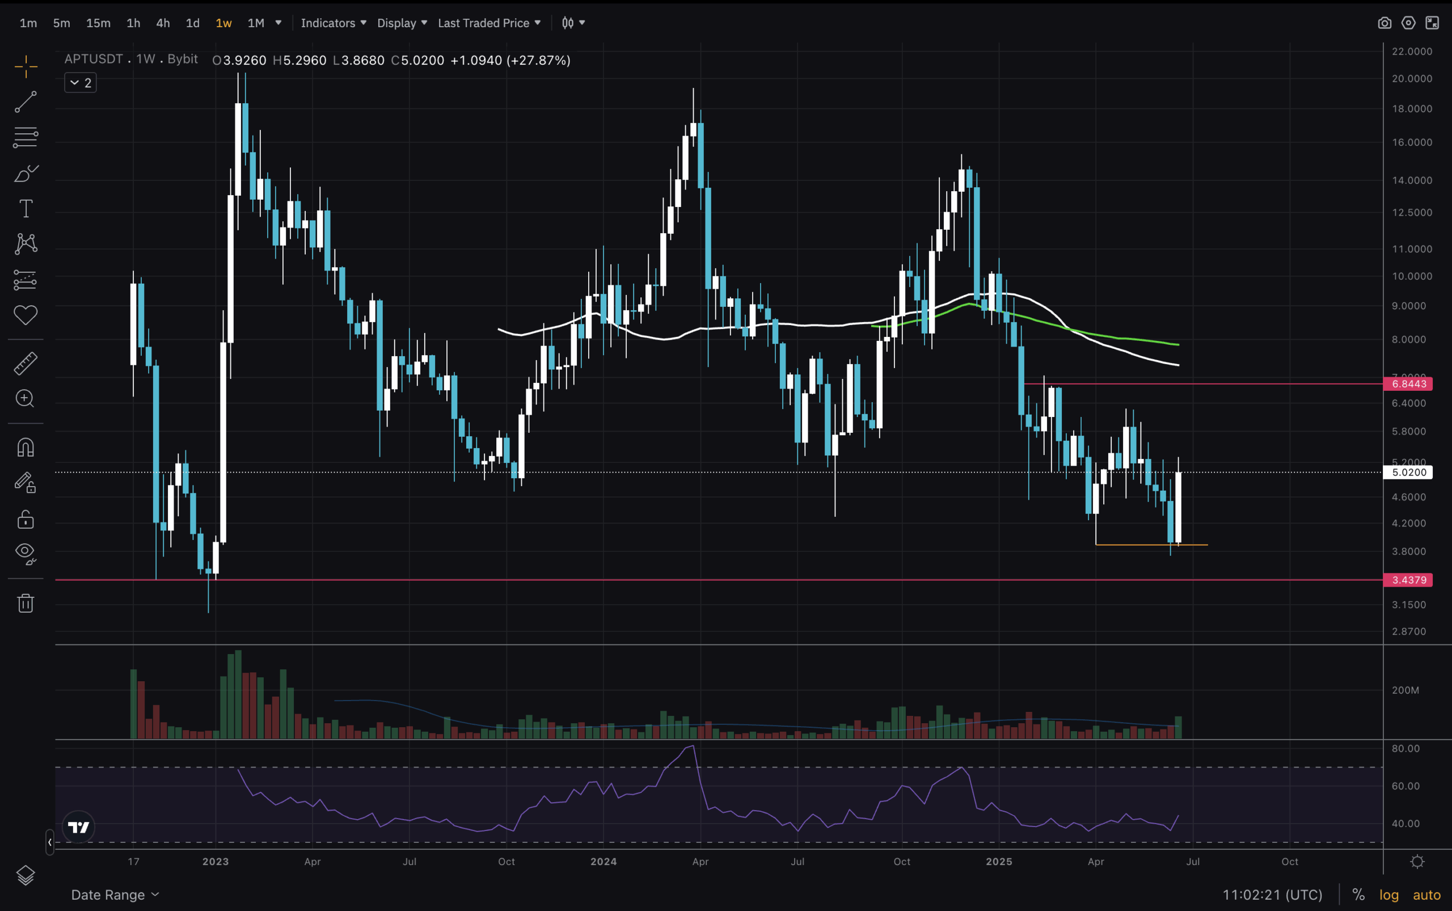The image size is (1452, 911).
Task: Hide all drawings with eye icon
Action: [26, 552]
